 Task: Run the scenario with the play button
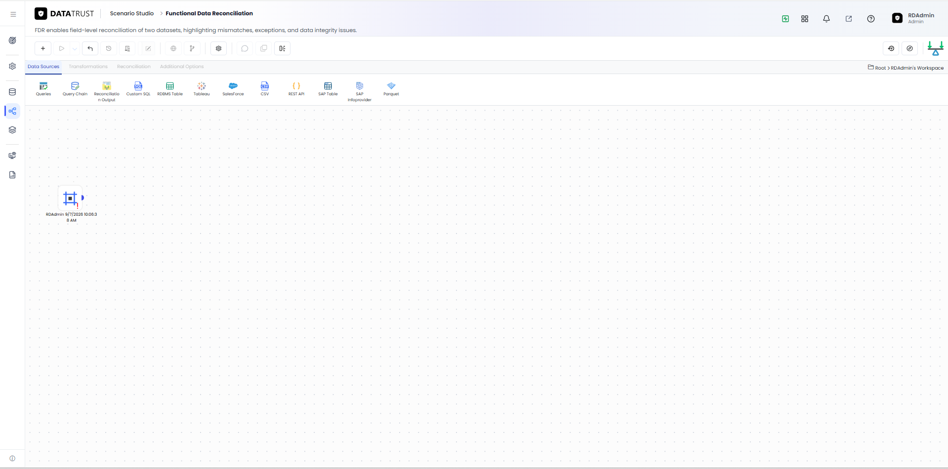pyautogui.click(x=62, y=48)
